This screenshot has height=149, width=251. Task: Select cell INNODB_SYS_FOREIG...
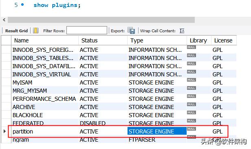click(45, 50)
